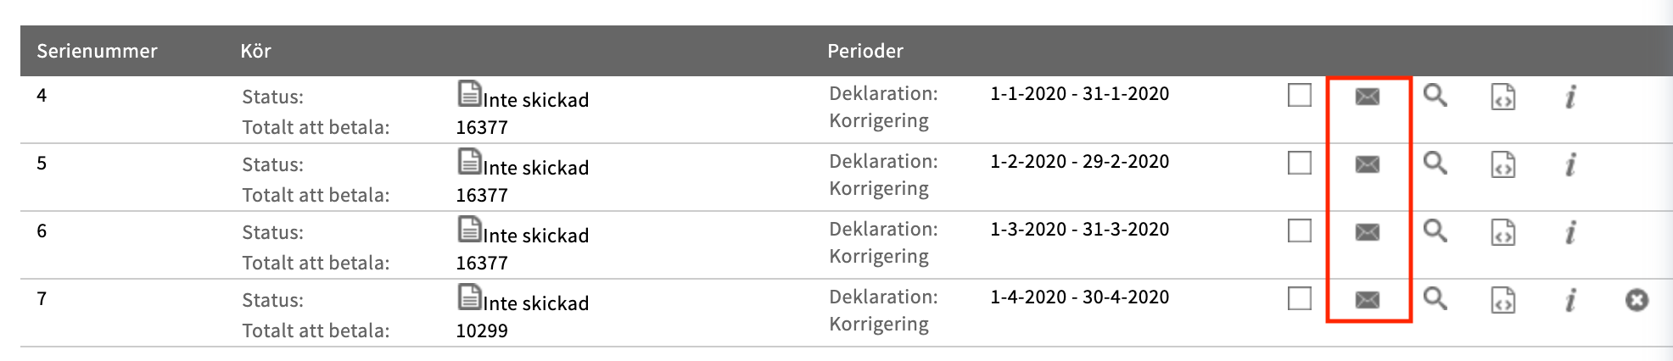Check the box in row 7
Viewport: 1673px width, 361px height.
(x=1299, y=298)
